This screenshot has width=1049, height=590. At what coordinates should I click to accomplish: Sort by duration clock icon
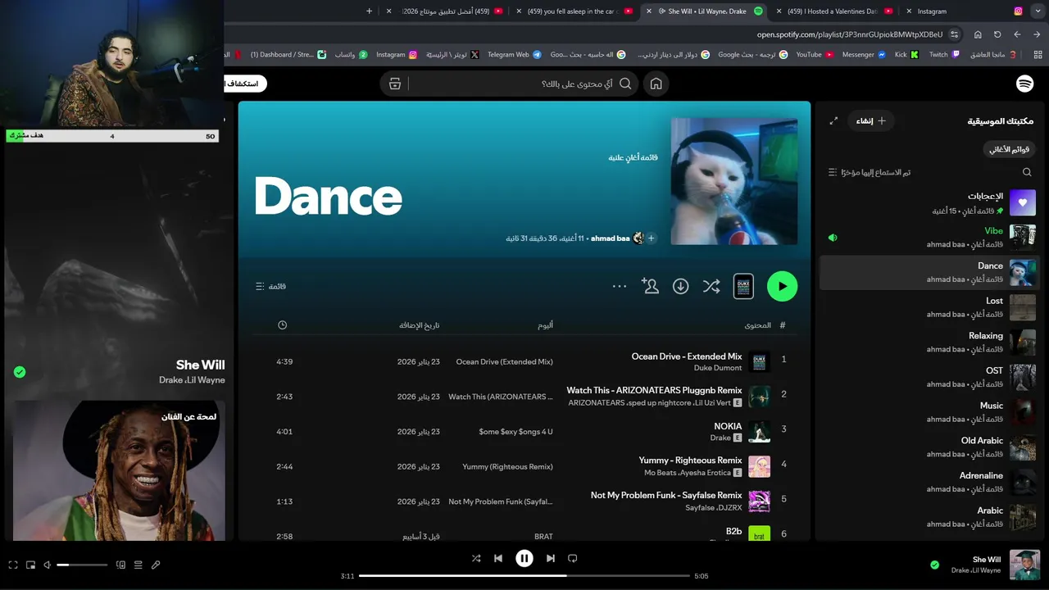(282, 325)
